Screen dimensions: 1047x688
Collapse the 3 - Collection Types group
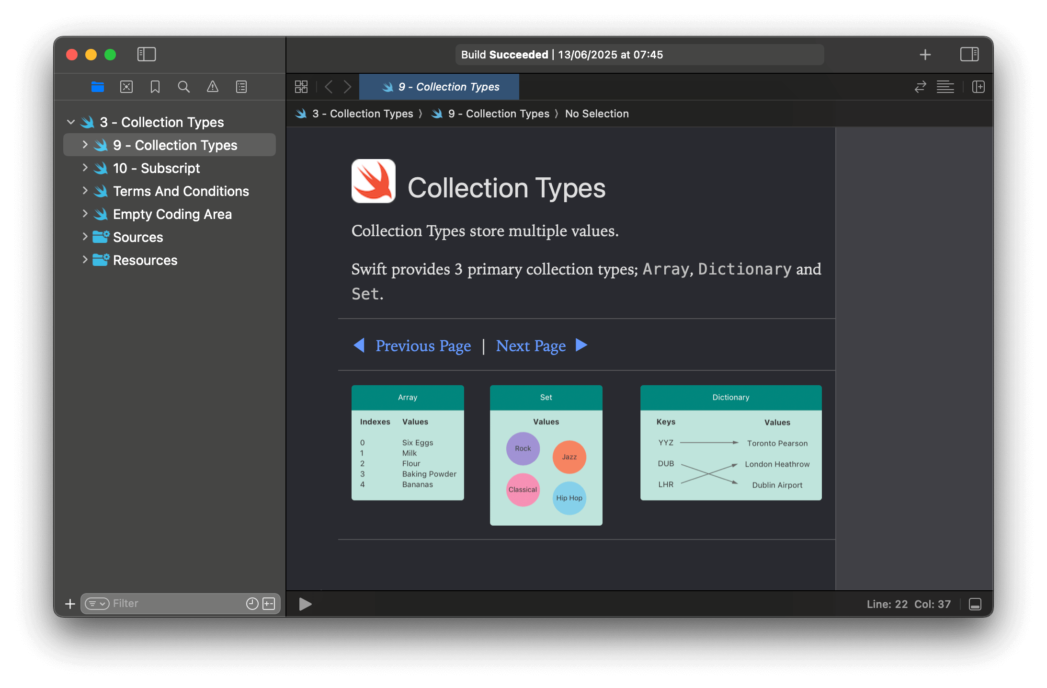(70, 122)
